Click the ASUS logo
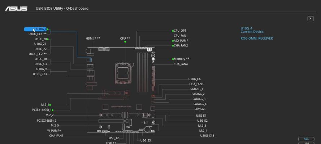Image resolution: width=321 pixels, height=144 pixels. pos(16,9)
